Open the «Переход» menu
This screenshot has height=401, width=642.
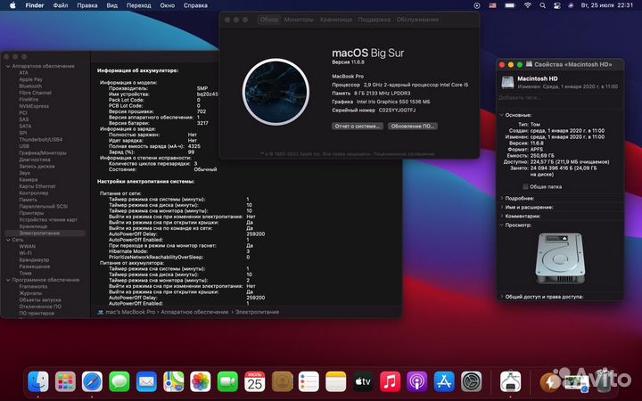139,5
